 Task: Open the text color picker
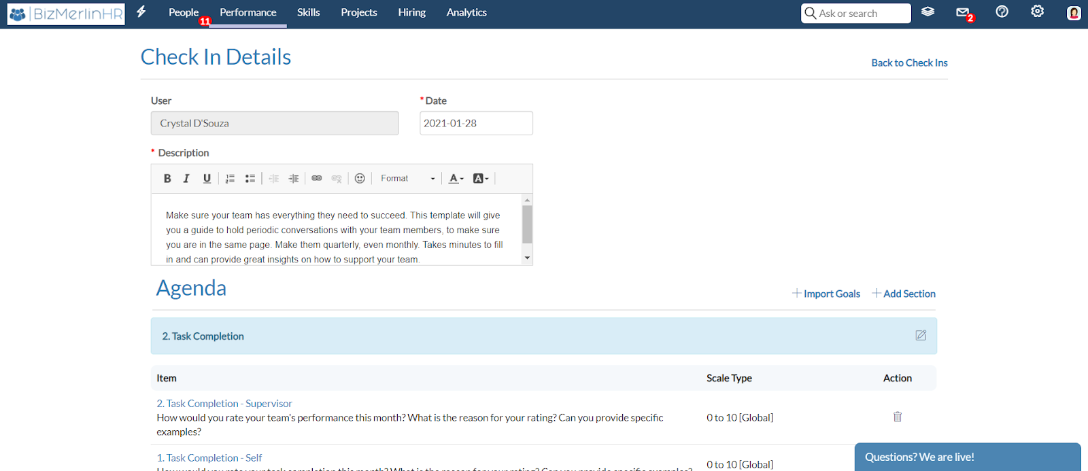(x=456, y=179)
